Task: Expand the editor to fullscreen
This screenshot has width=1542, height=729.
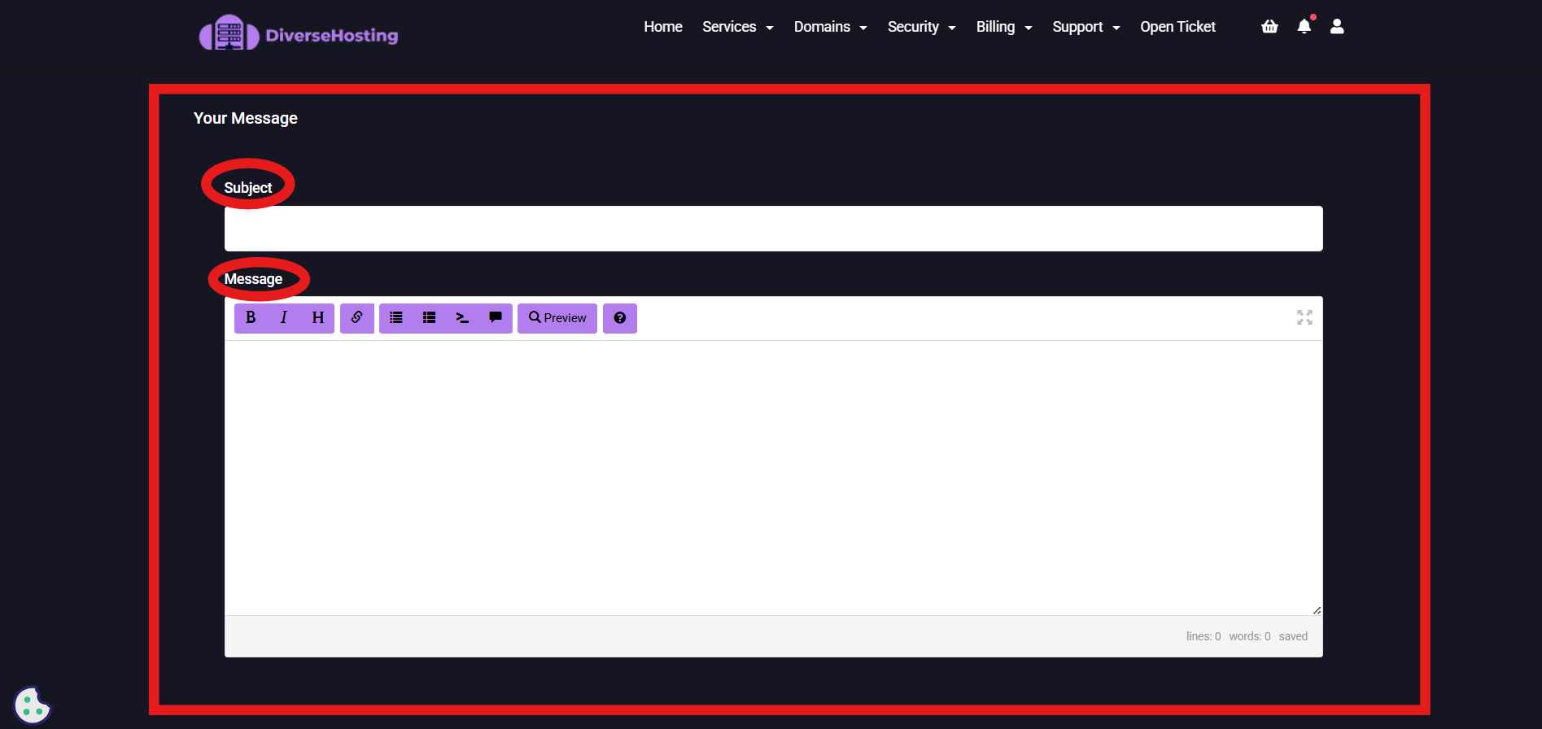Action: point(1304,318)
